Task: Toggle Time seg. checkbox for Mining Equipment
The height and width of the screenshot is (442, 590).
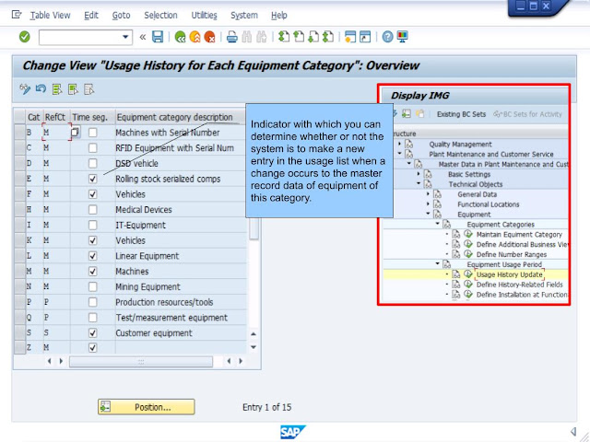Action: [92, 286]
